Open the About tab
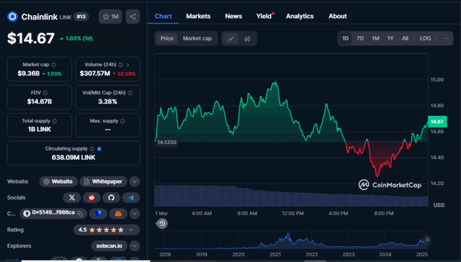Viewport: 461px width, 262px height. (338, 16)
